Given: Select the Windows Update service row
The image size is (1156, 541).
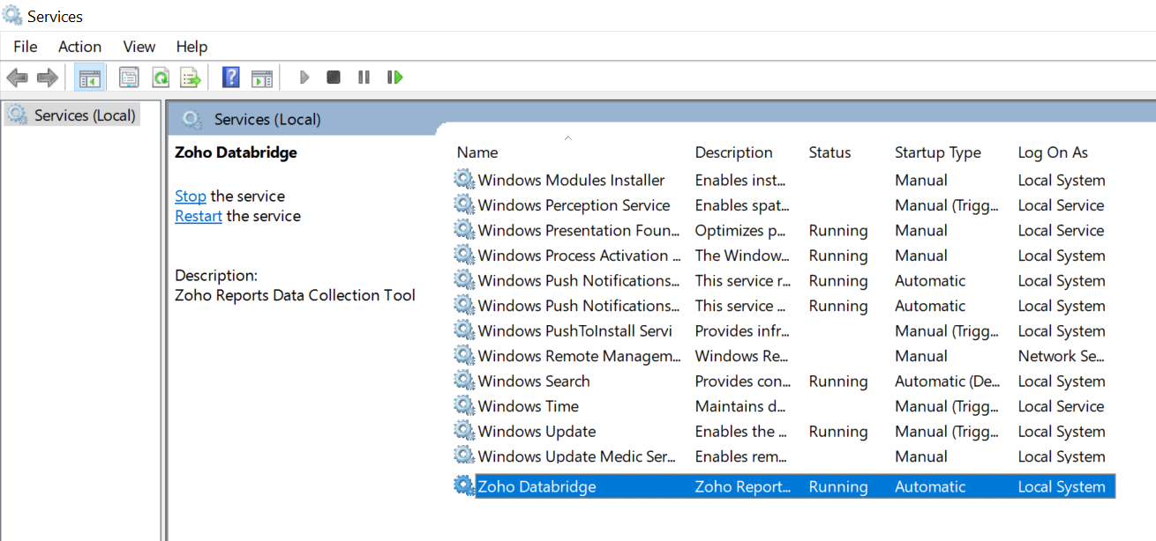Looking at the screenshot, I should click(537, 432).
